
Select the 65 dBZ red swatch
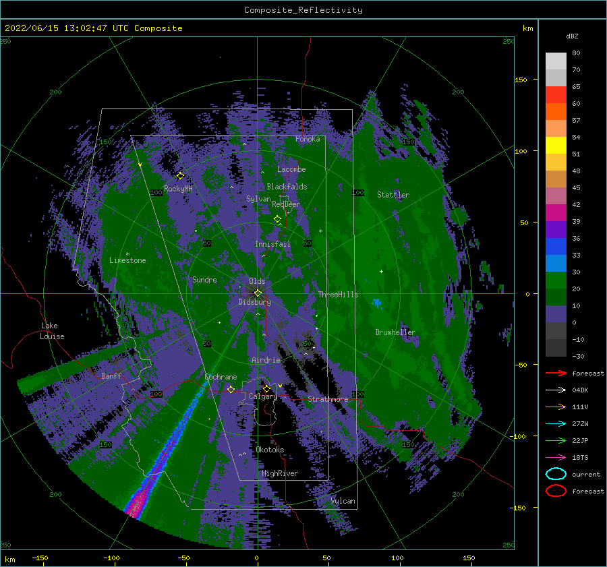point(556,94)
